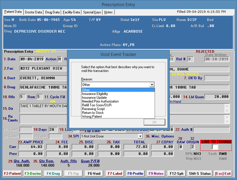View the F8-Profile button
The width and height of the screenshot is (237, 180).
click(x=135, y=174)
